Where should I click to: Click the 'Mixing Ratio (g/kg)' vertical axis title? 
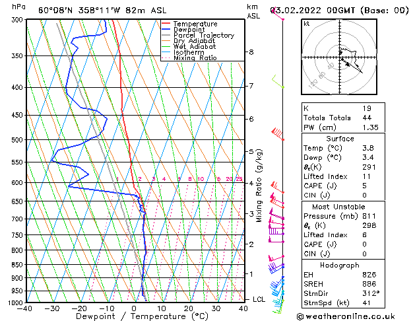point(259,186)
